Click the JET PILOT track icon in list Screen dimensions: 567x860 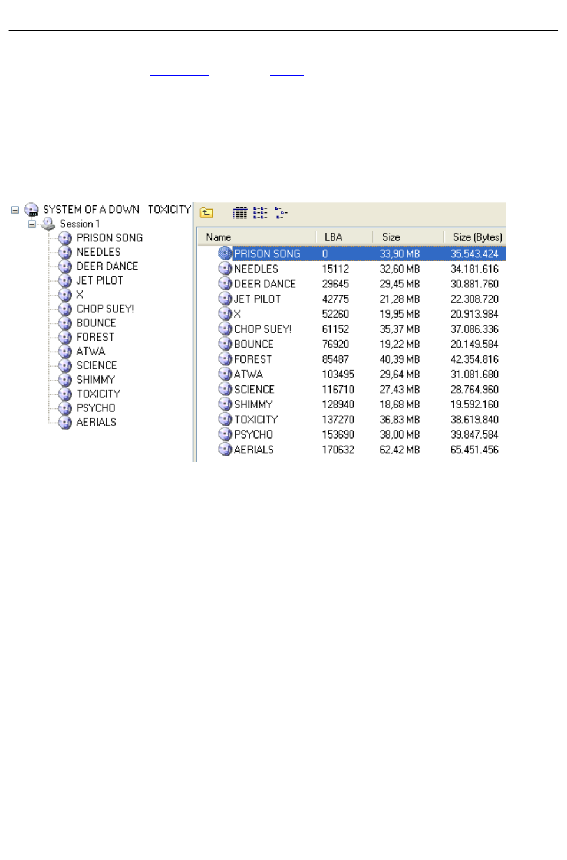(225, 299)
